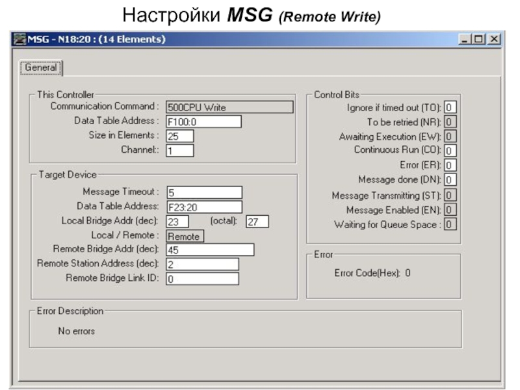Viewport: 520px width, 390px height.
Task: Toggle the Ignore if timed out (TO) bit
Action: point(450,107)
